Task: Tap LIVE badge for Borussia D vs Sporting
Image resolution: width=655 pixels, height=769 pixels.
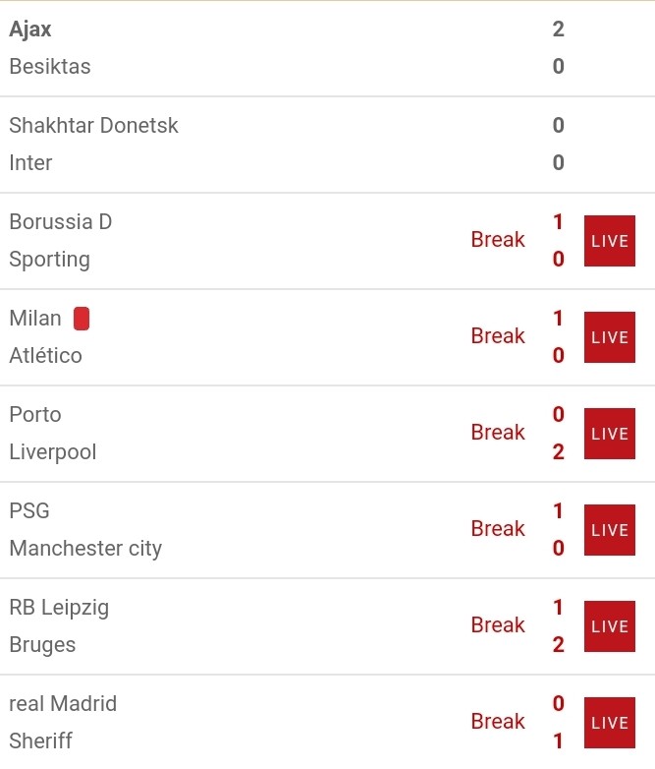Action: [610, 241]
